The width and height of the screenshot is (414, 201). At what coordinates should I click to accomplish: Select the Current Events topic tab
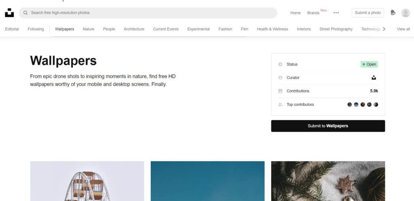coord(166,29)
